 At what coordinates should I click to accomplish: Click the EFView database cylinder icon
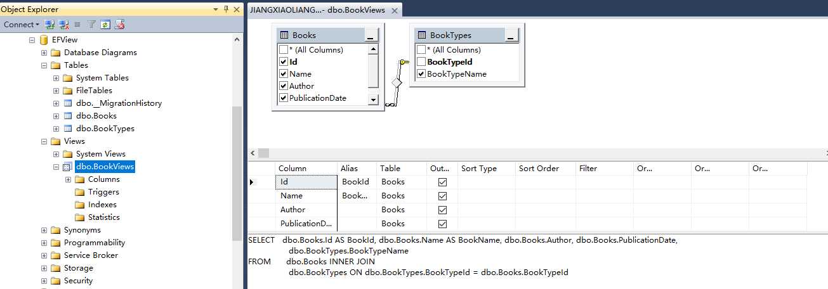[x=44, y=40]
